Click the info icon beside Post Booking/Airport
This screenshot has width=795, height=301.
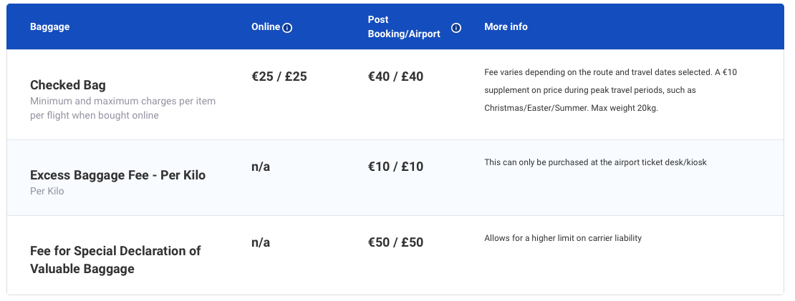coord(456,28)
